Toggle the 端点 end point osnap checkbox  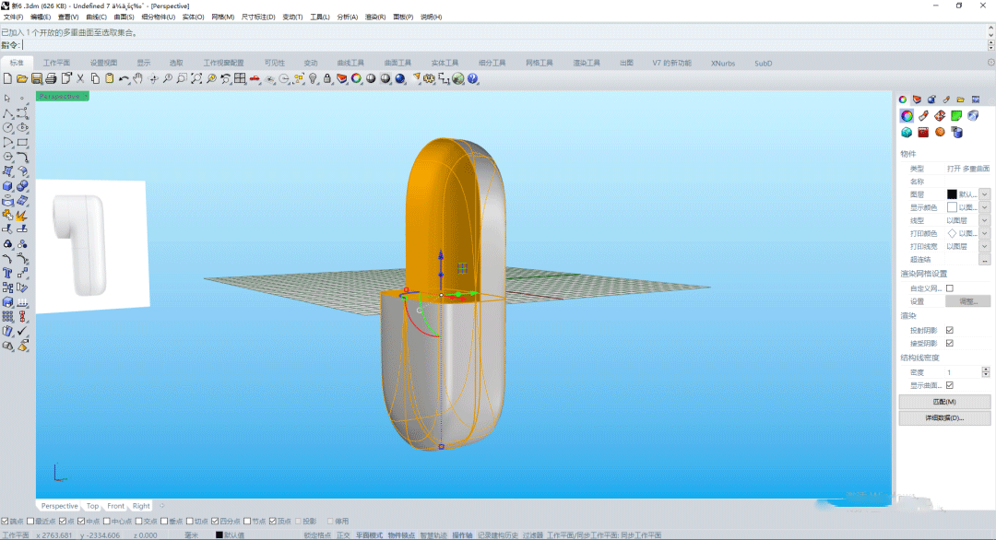click(x=6, y=521)
